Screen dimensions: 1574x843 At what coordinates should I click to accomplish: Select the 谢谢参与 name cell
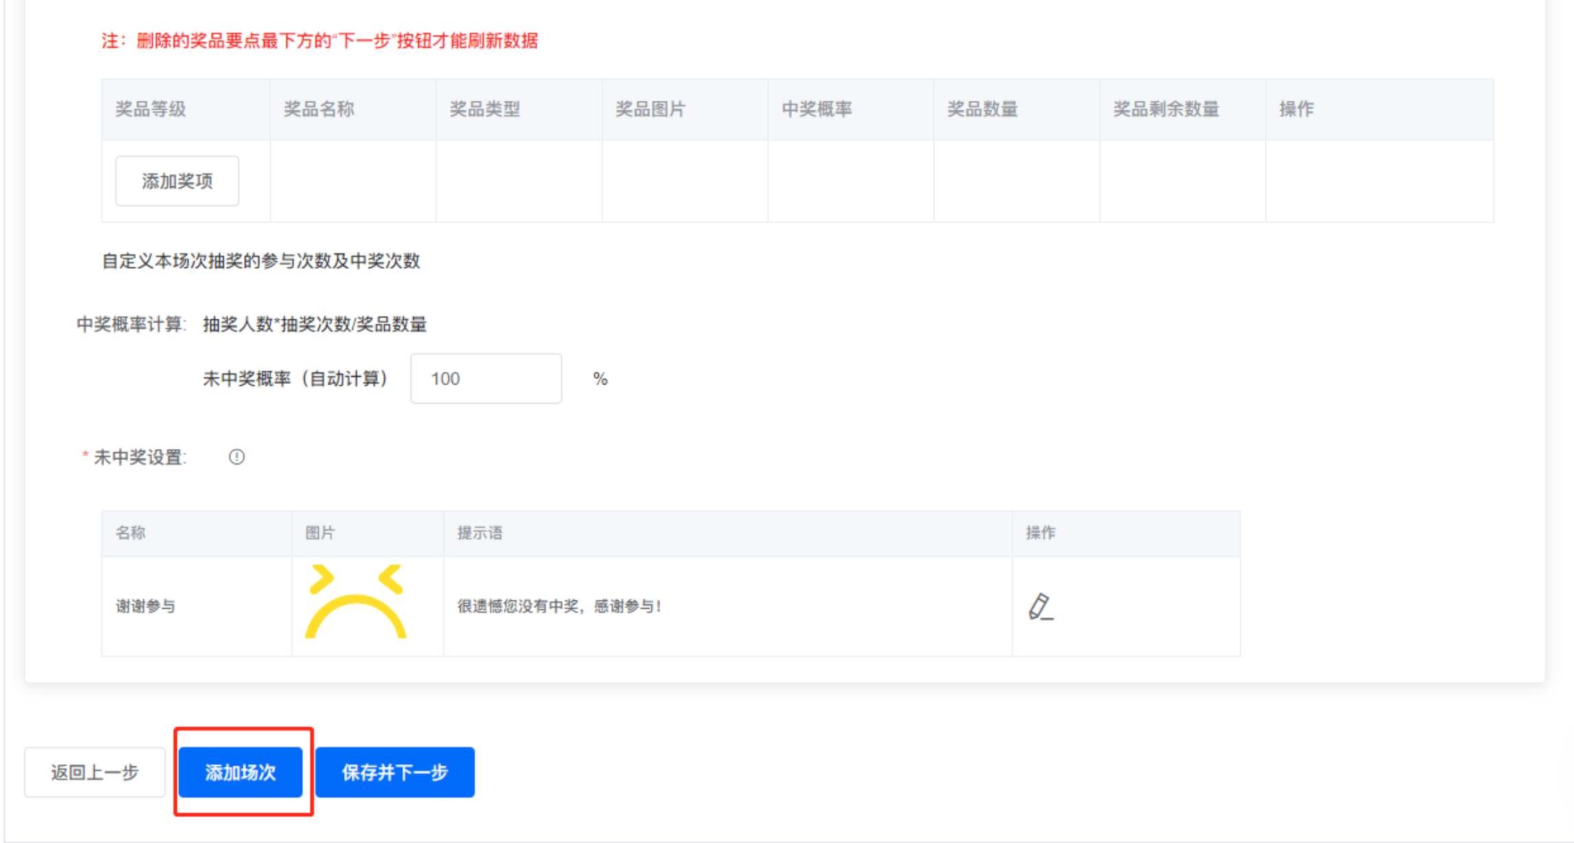coord(145,606)
